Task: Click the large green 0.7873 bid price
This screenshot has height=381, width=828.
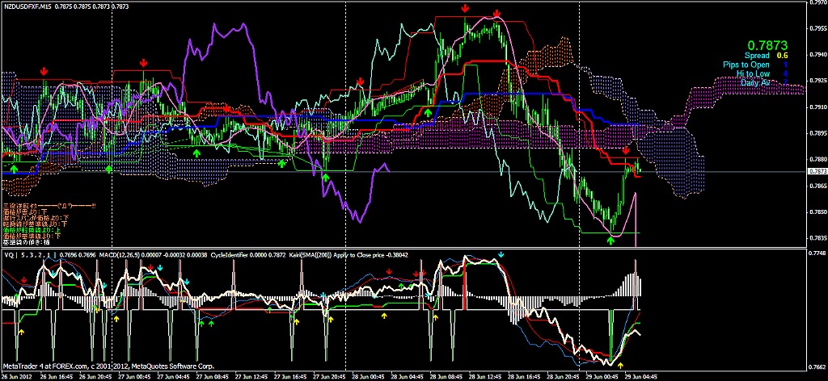Action: (769, 46)
